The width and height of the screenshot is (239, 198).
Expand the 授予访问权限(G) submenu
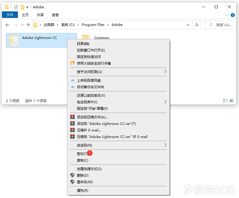coord(165,72)
